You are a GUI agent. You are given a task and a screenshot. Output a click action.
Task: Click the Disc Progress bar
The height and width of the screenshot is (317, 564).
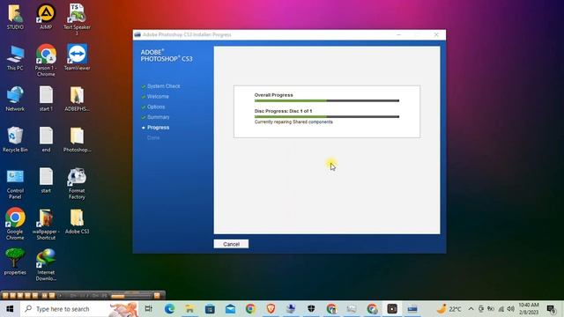click(x=327, y=117)
